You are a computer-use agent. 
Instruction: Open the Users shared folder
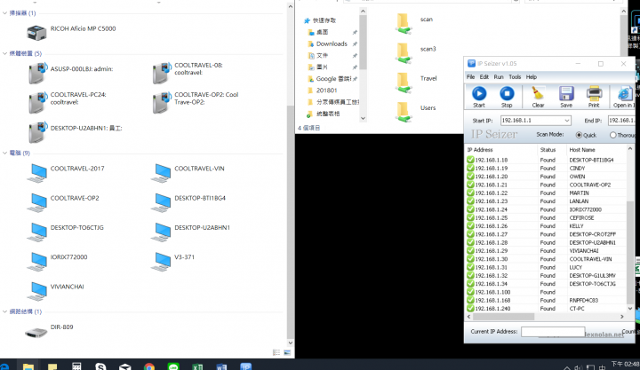pos(415,111)
